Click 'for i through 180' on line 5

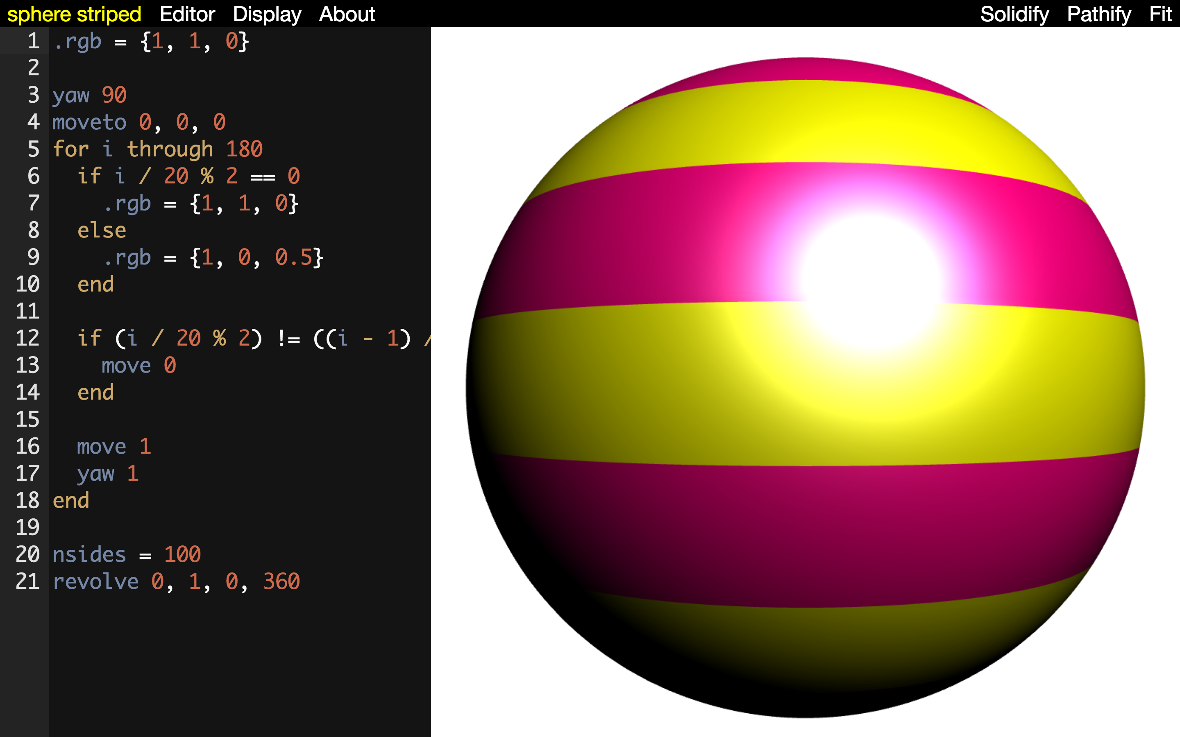point(157,149)
